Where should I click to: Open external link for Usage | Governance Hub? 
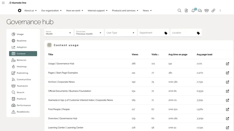228,64
